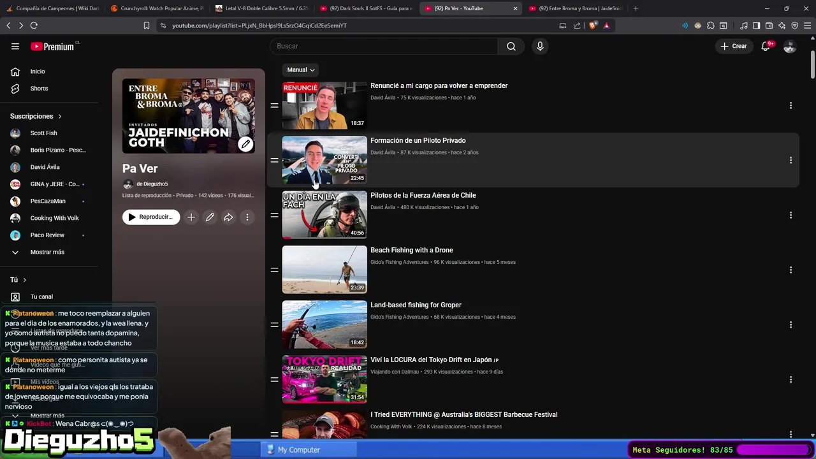Bookmark this page in address bar
The width and height of the screenshot is (816, 459).
pyautogui.click(x=146, y=25)
